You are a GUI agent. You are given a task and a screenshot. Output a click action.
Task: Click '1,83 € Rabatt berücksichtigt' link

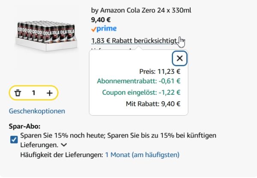(x=134, y=41)
